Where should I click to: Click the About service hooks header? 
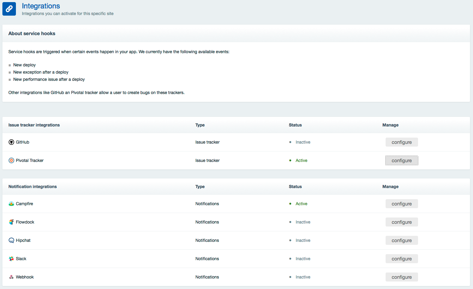(32, 33)
